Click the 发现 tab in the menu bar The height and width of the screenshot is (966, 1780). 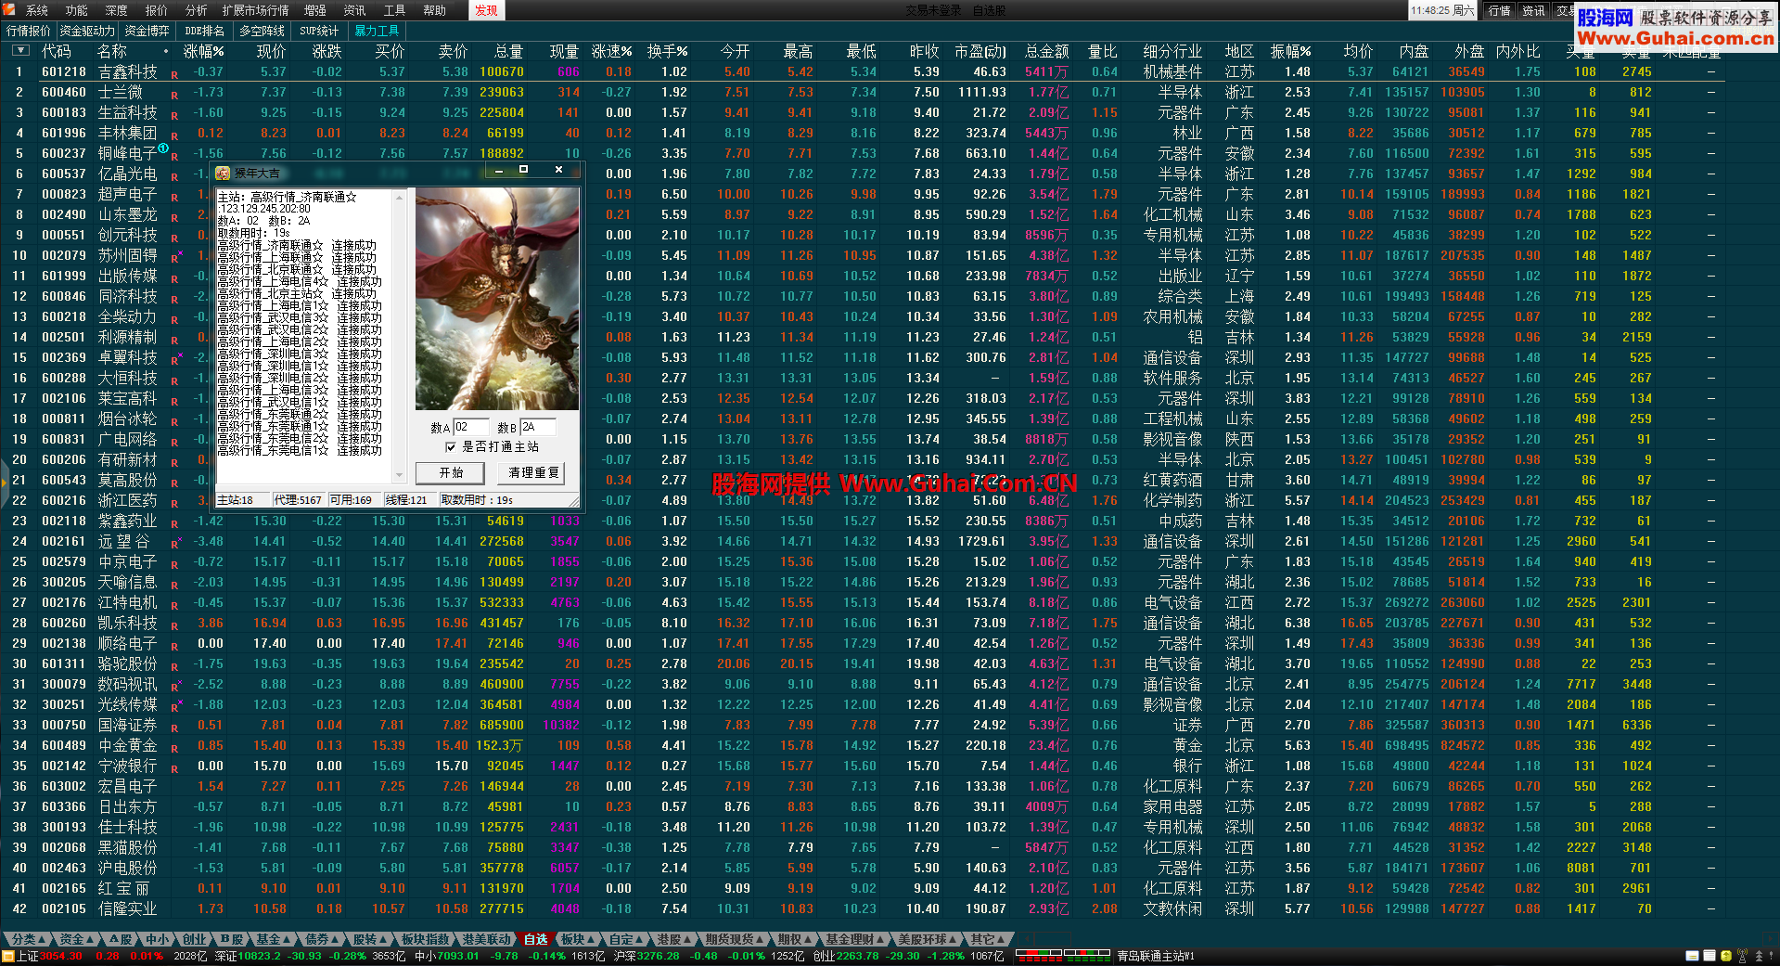coord(486,10)
